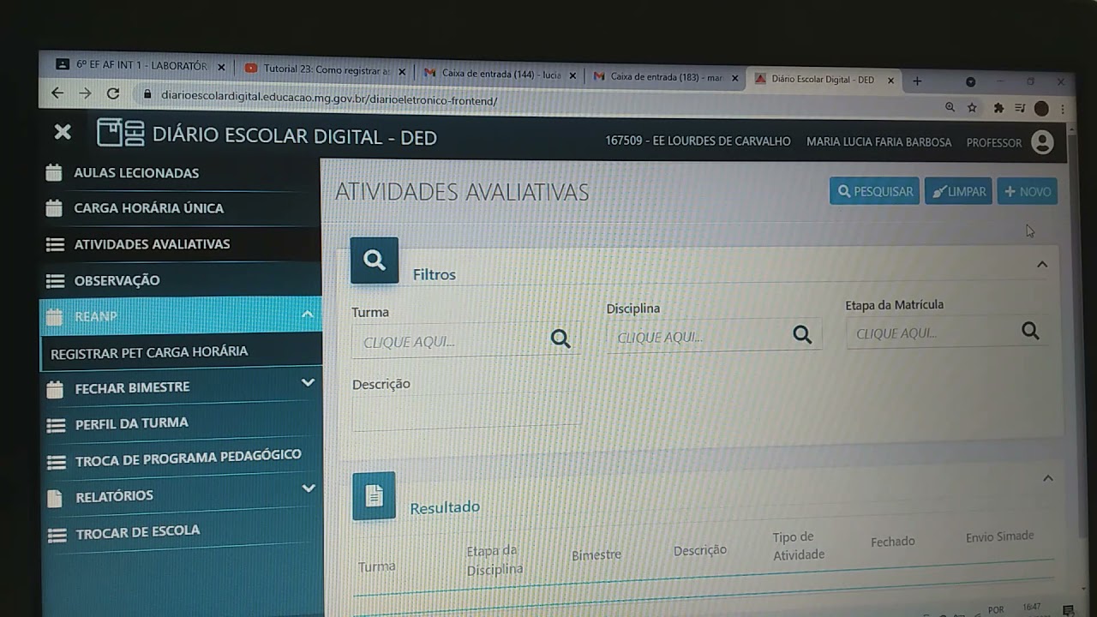
Task: Open browser extensions puzzle icon
Action: pos(998,108)
